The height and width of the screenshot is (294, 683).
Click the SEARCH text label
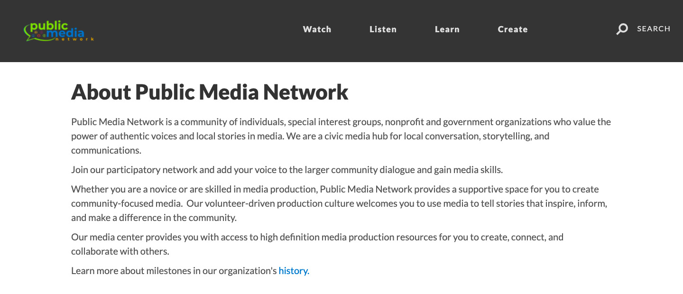coord(654,29)
